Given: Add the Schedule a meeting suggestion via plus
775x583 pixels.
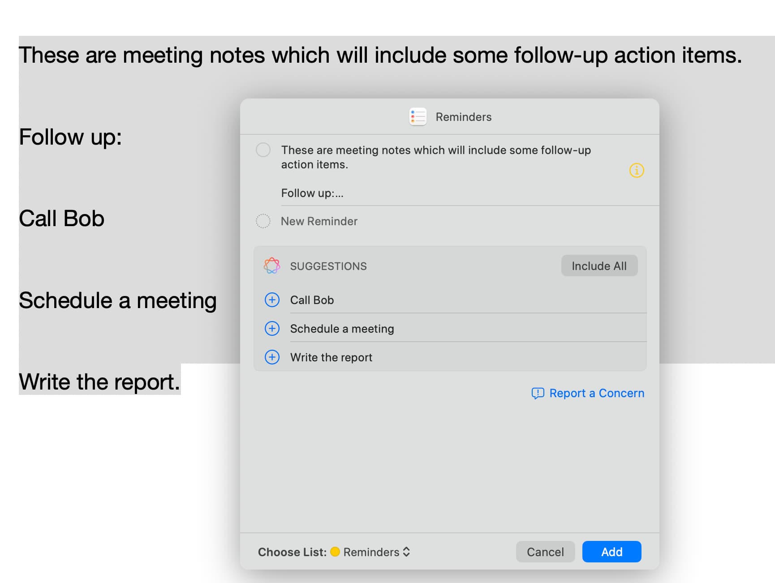Looking at the screenshot, I should 272,329.
